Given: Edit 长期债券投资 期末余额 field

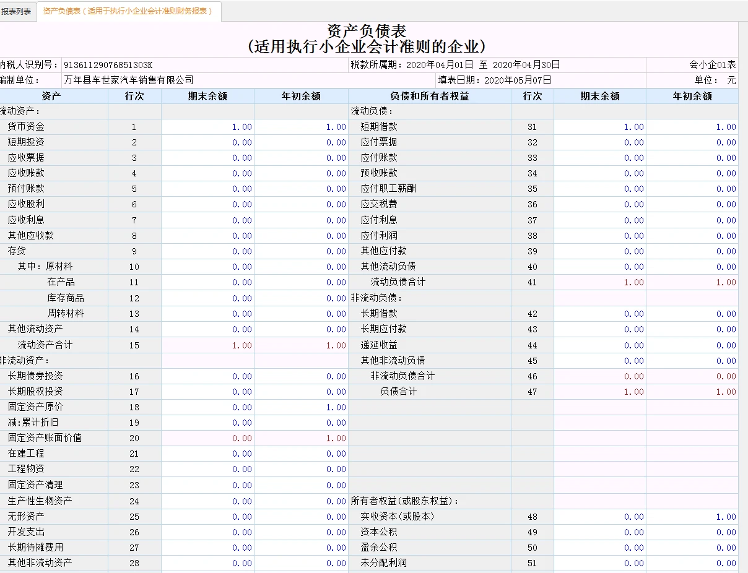Looking at the screenshot, I should coord(207,376).
